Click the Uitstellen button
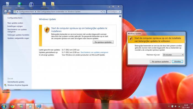193x109 pixels. [178, 62]
